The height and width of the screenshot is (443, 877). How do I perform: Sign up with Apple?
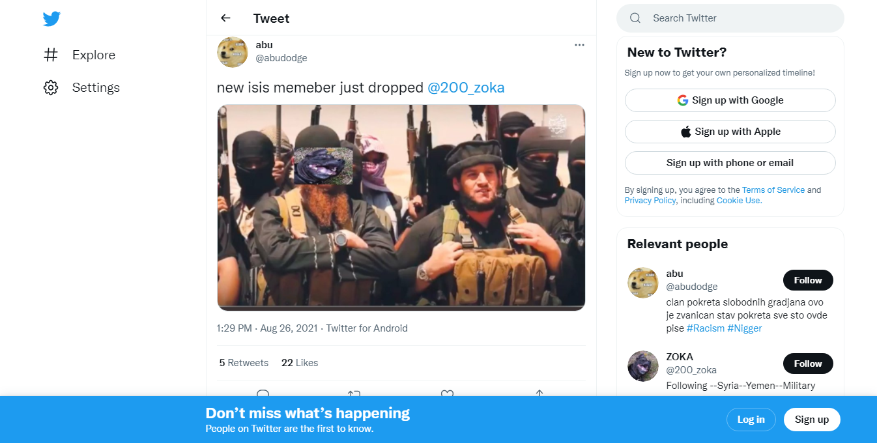coord(730,132)
